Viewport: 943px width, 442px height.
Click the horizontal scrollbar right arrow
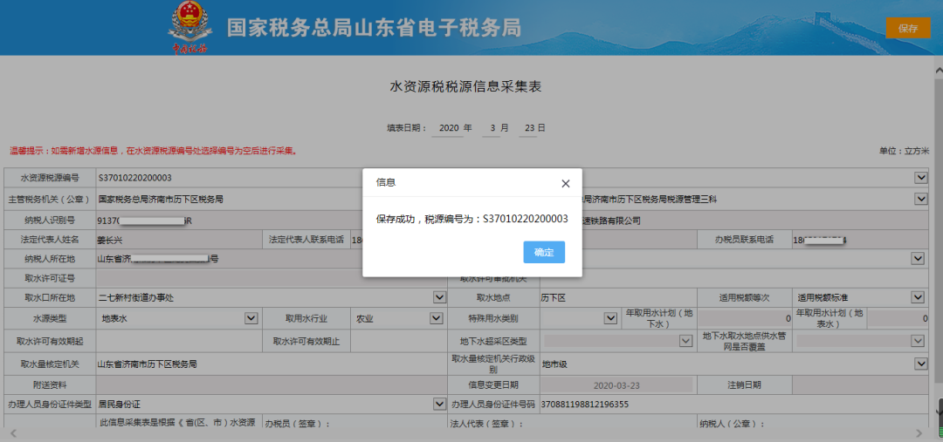[919, 433]
